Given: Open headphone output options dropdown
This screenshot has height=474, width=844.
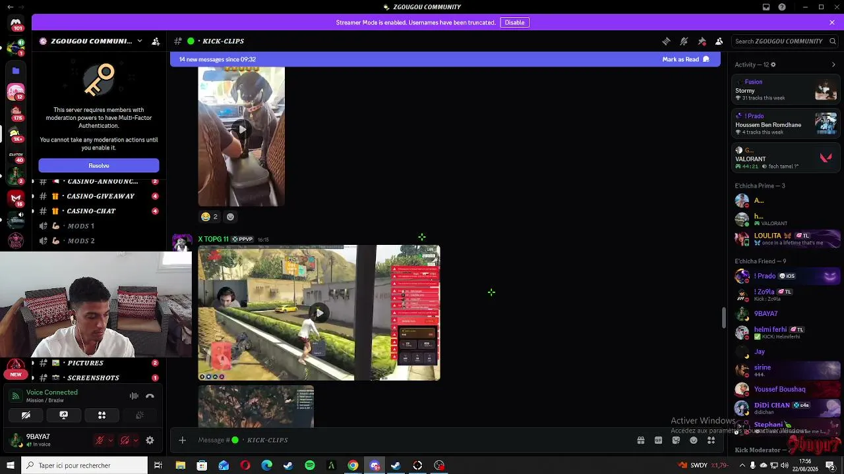Looking at the screenshot, I should pyautogui.click(x=135, y=440).
